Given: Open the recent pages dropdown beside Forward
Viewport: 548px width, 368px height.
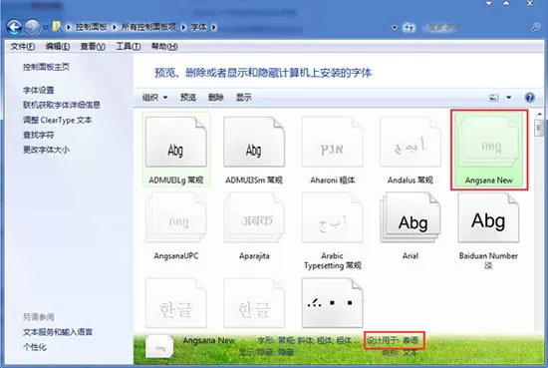Looking at the screenshot, I should [45, 27].
